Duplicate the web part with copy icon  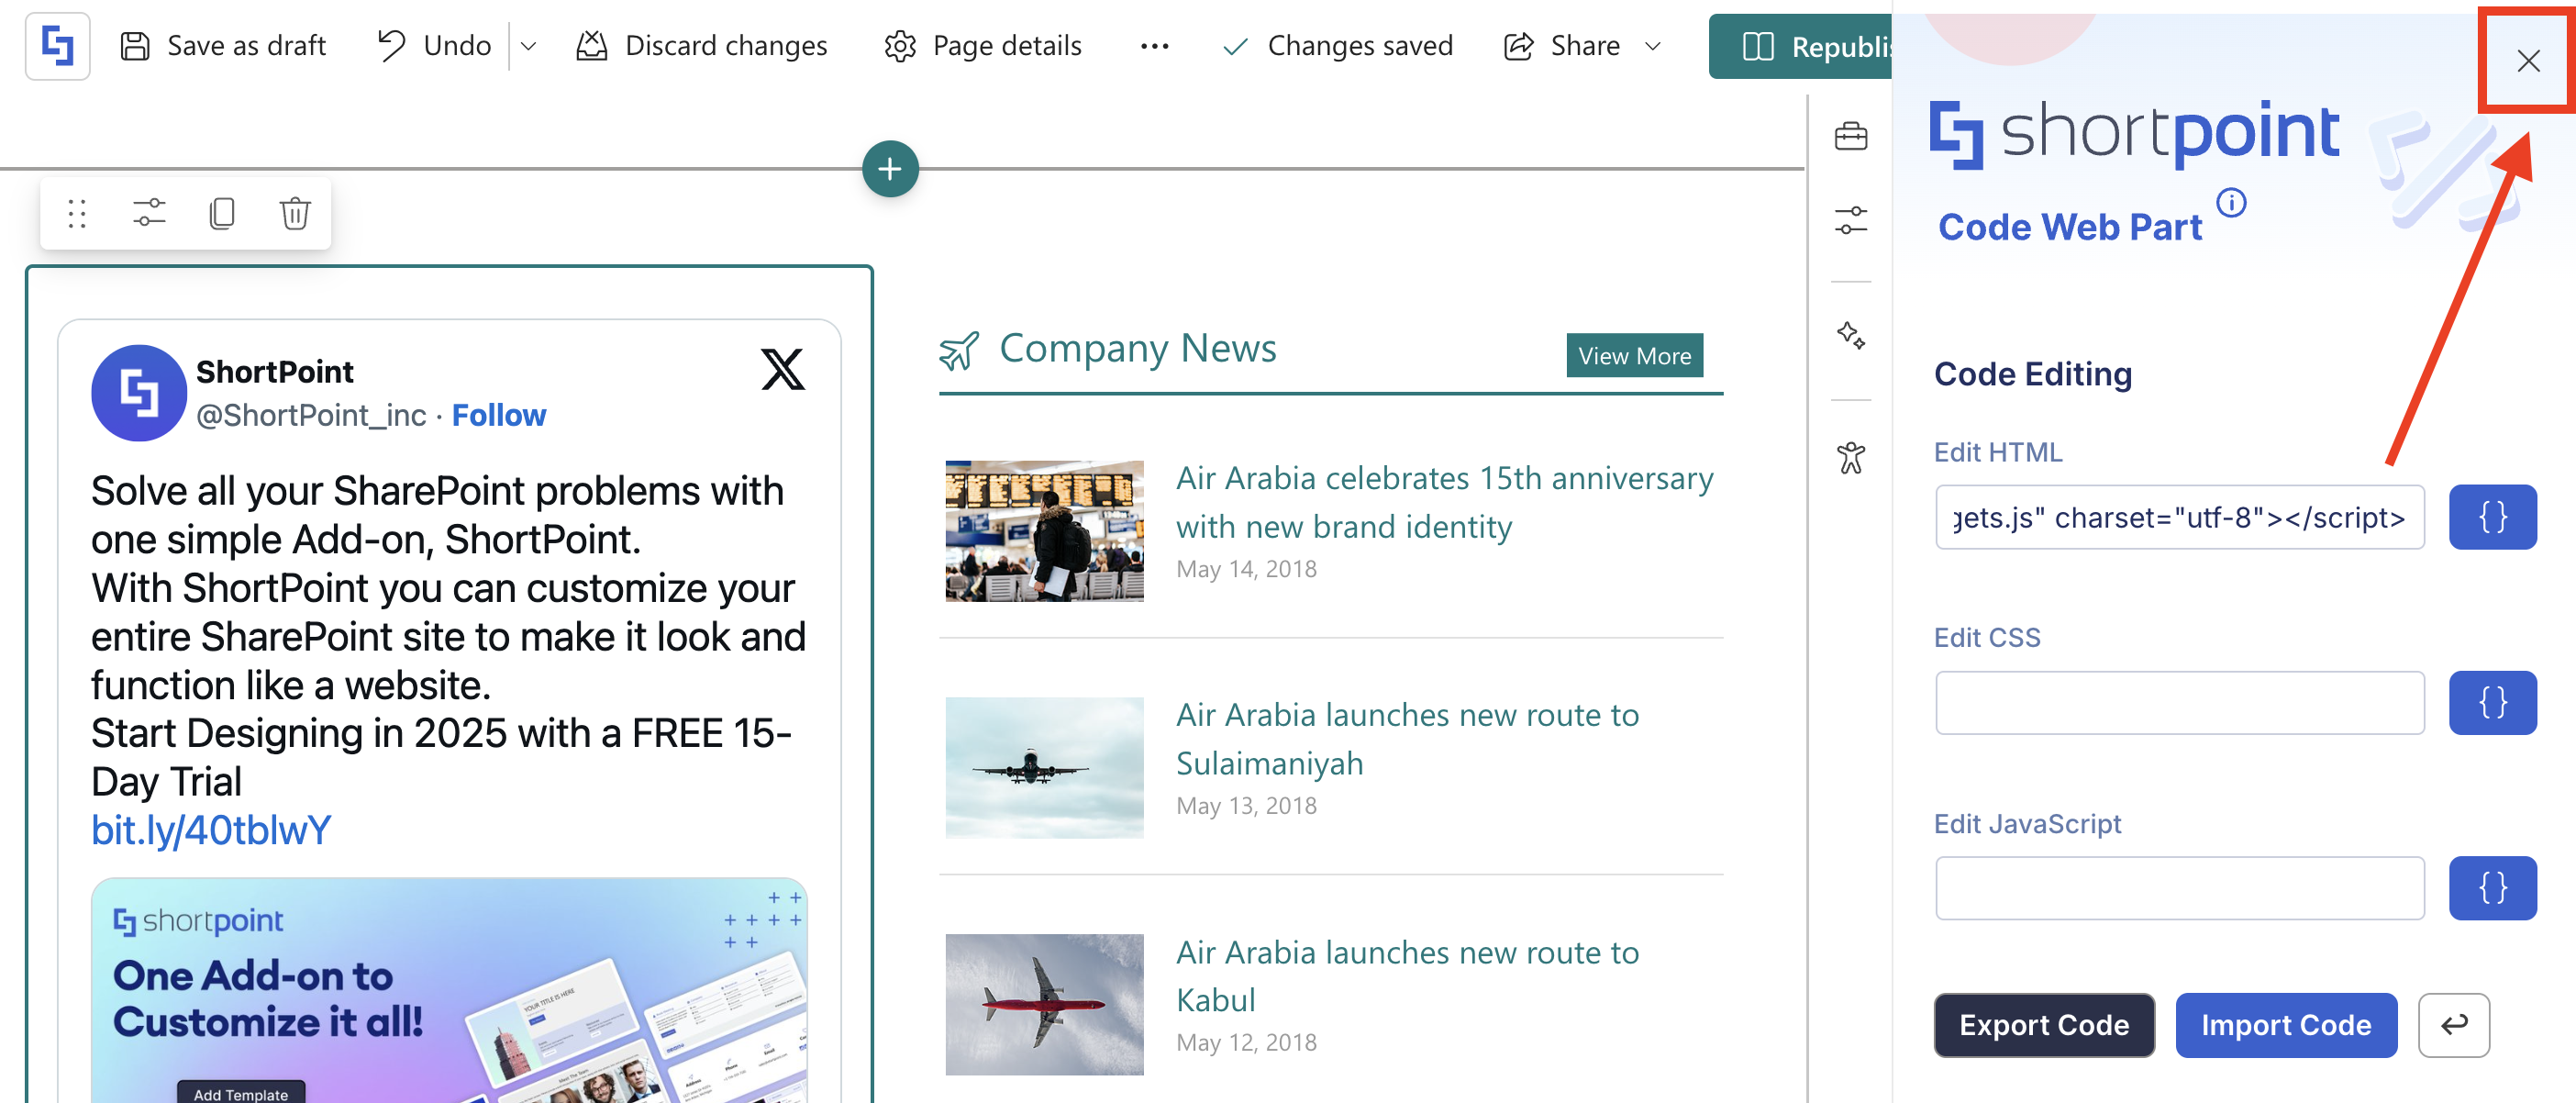222,213
